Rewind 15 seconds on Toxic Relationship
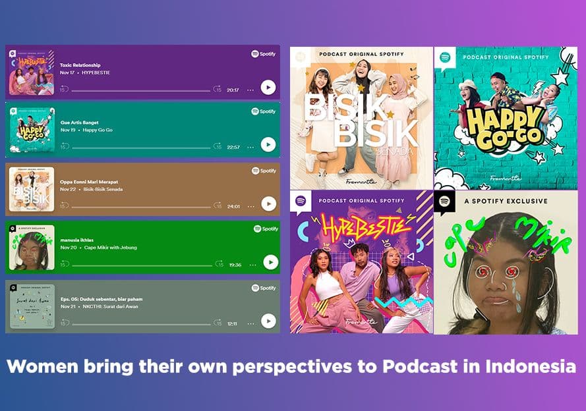Viewport: 586px width, 411px height. click(x=64, y=89)
